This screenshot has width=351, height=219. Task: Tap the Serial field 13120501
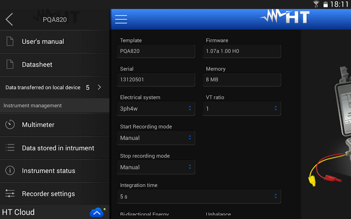(156, 80)
